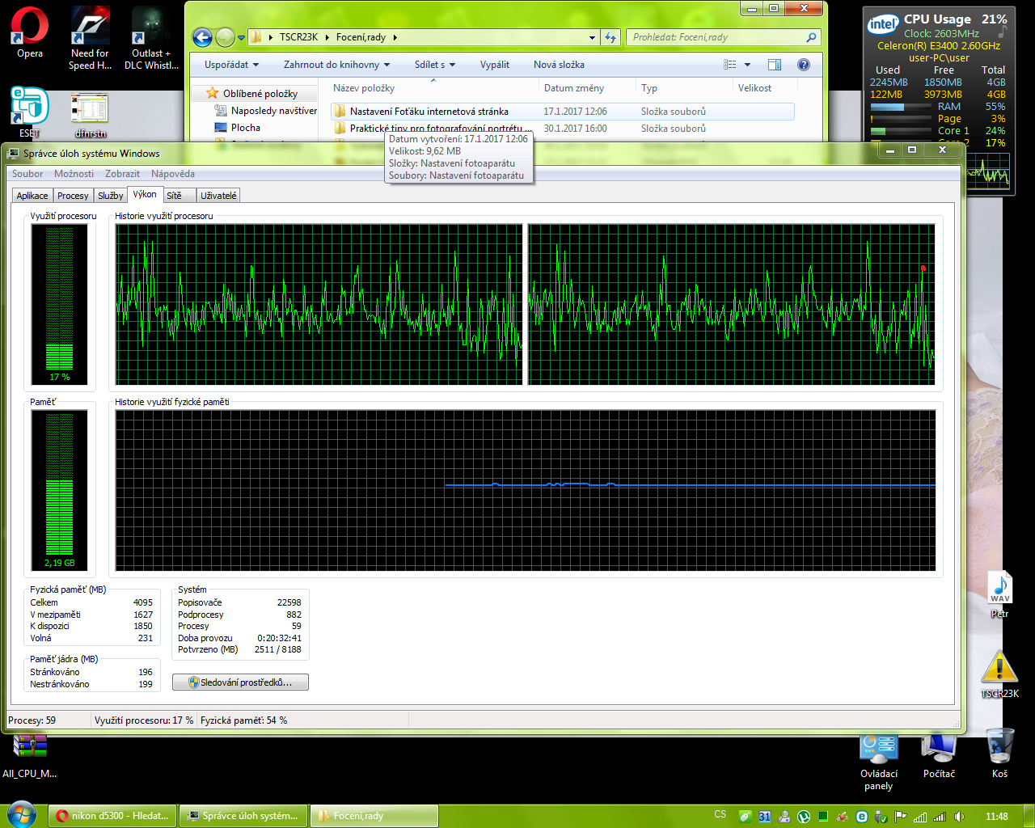
Task: Select the Nastavení Foťáku internetová stránka folder
Action: (429, 112)
